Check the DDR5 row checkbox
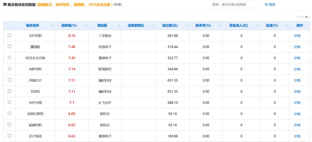This screenshot has width=312, height=142. tap(9, 91)
